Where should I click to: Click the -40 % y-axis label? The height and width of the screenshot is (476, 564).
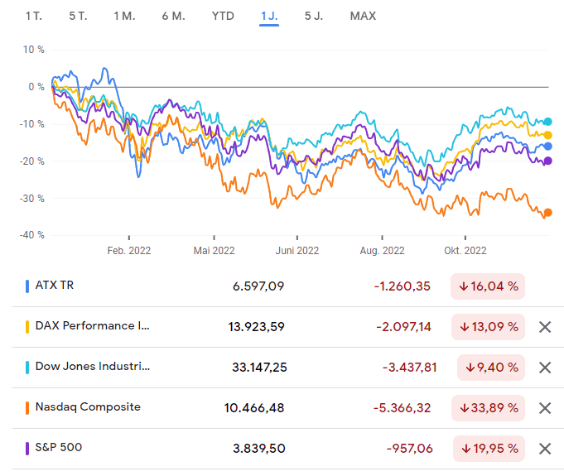[31, 235]
